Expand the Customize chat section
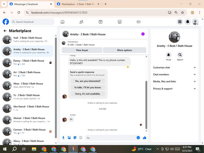204x153 pixels. [175, 67]
